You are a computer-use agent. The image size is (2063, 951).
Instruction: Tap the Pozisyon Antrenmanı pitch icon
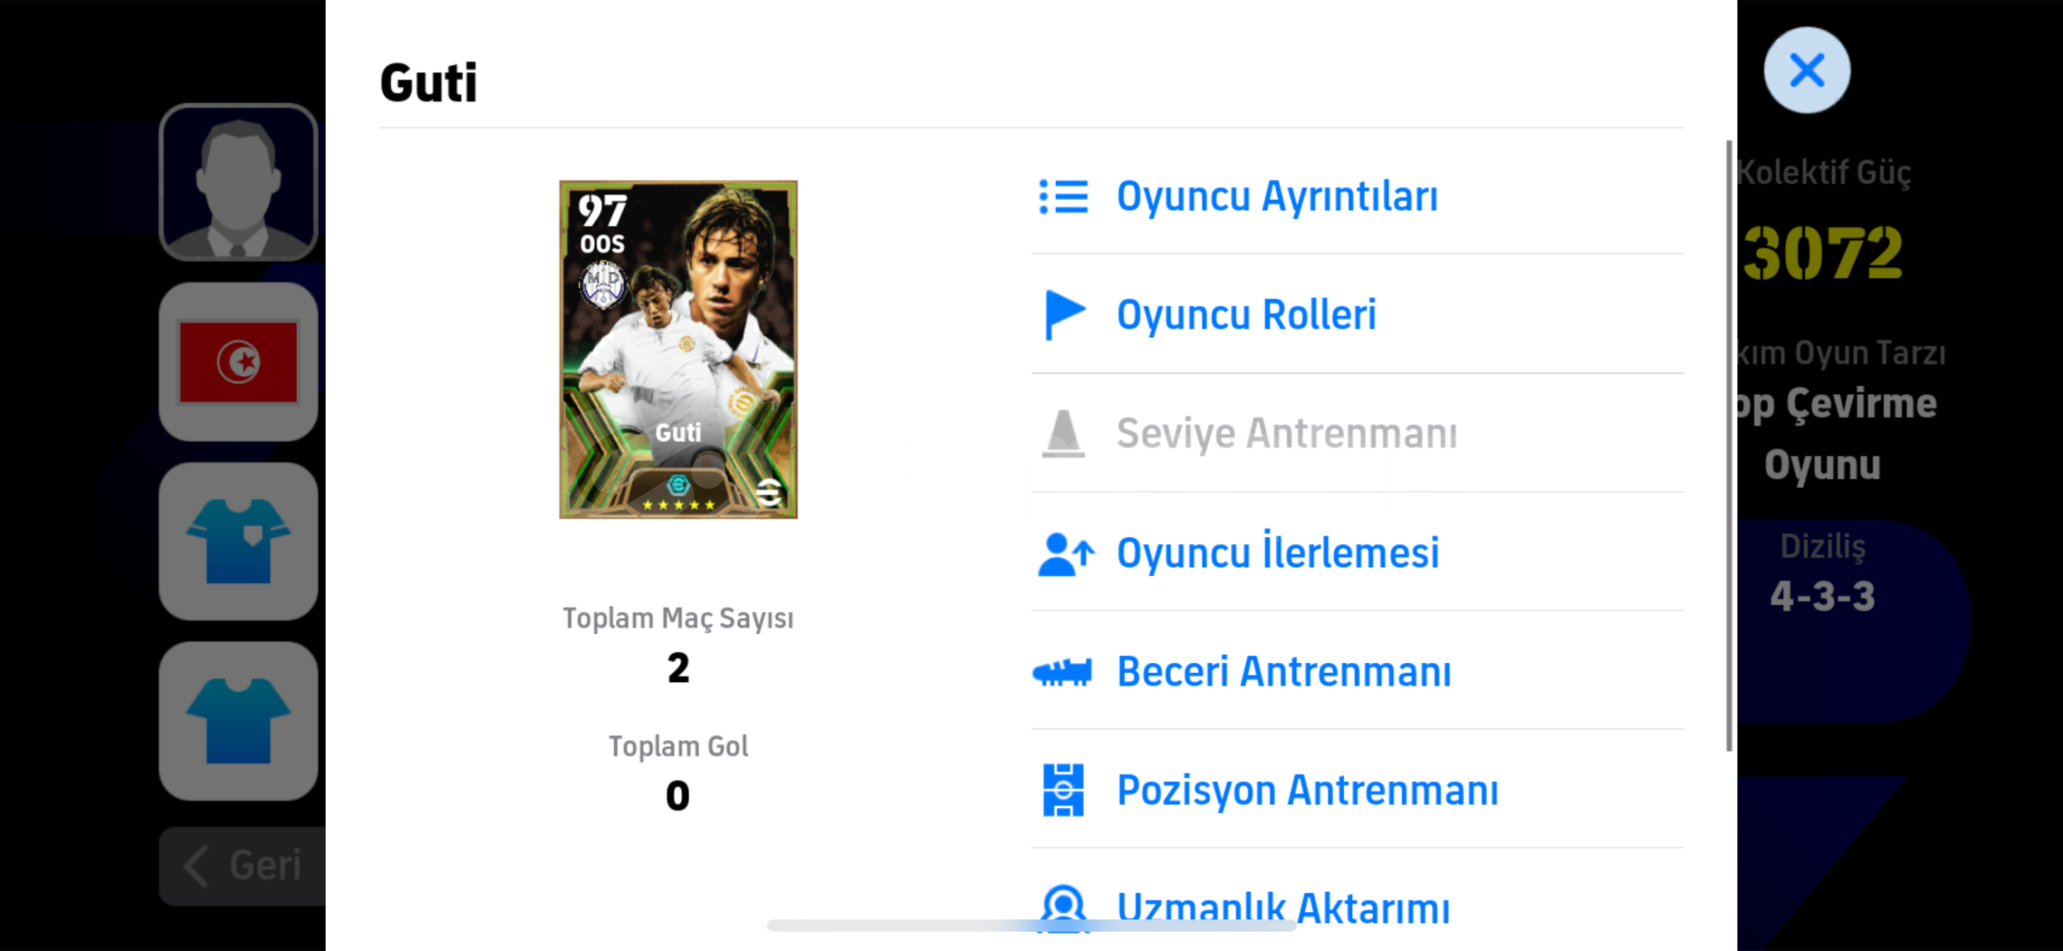pyautogui.click(x=1064, y=790)
